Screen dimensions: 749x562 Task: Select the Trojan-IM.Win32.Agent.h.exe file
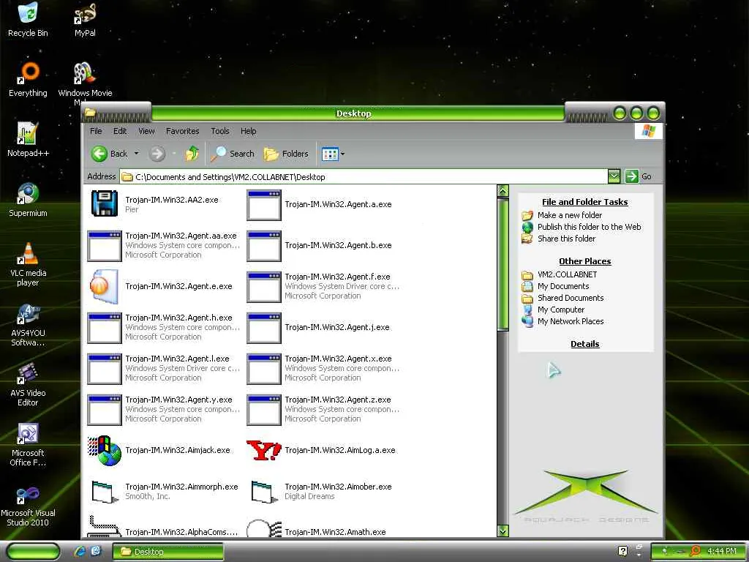pyautogui.click(x=163, y=327)
